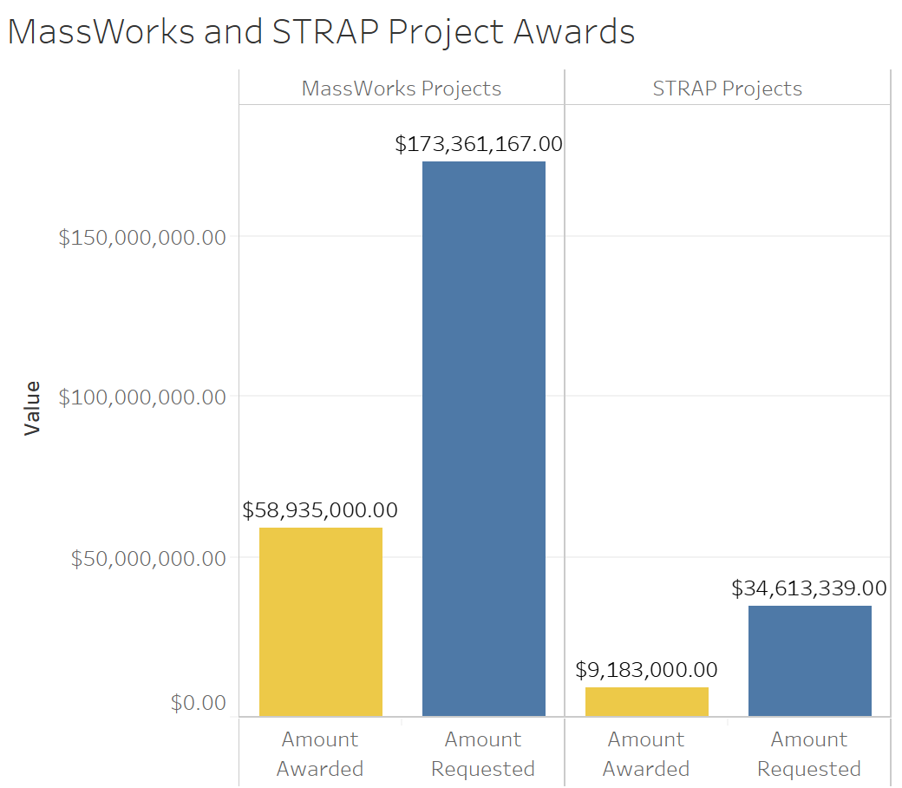Click the $0.00 axis tick label
This screenshot has height=788, width=902.
point(198,702)
